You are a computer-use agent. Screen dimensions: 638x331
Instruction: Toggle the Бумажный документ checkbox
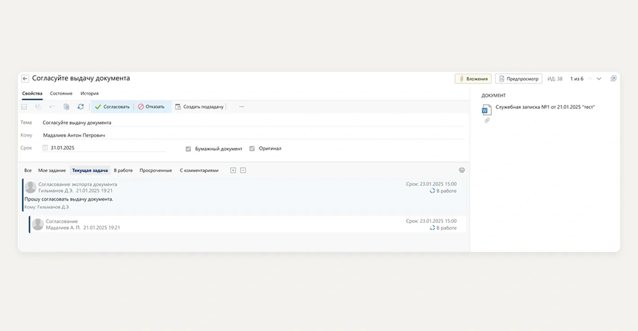(x=188, y=149)
